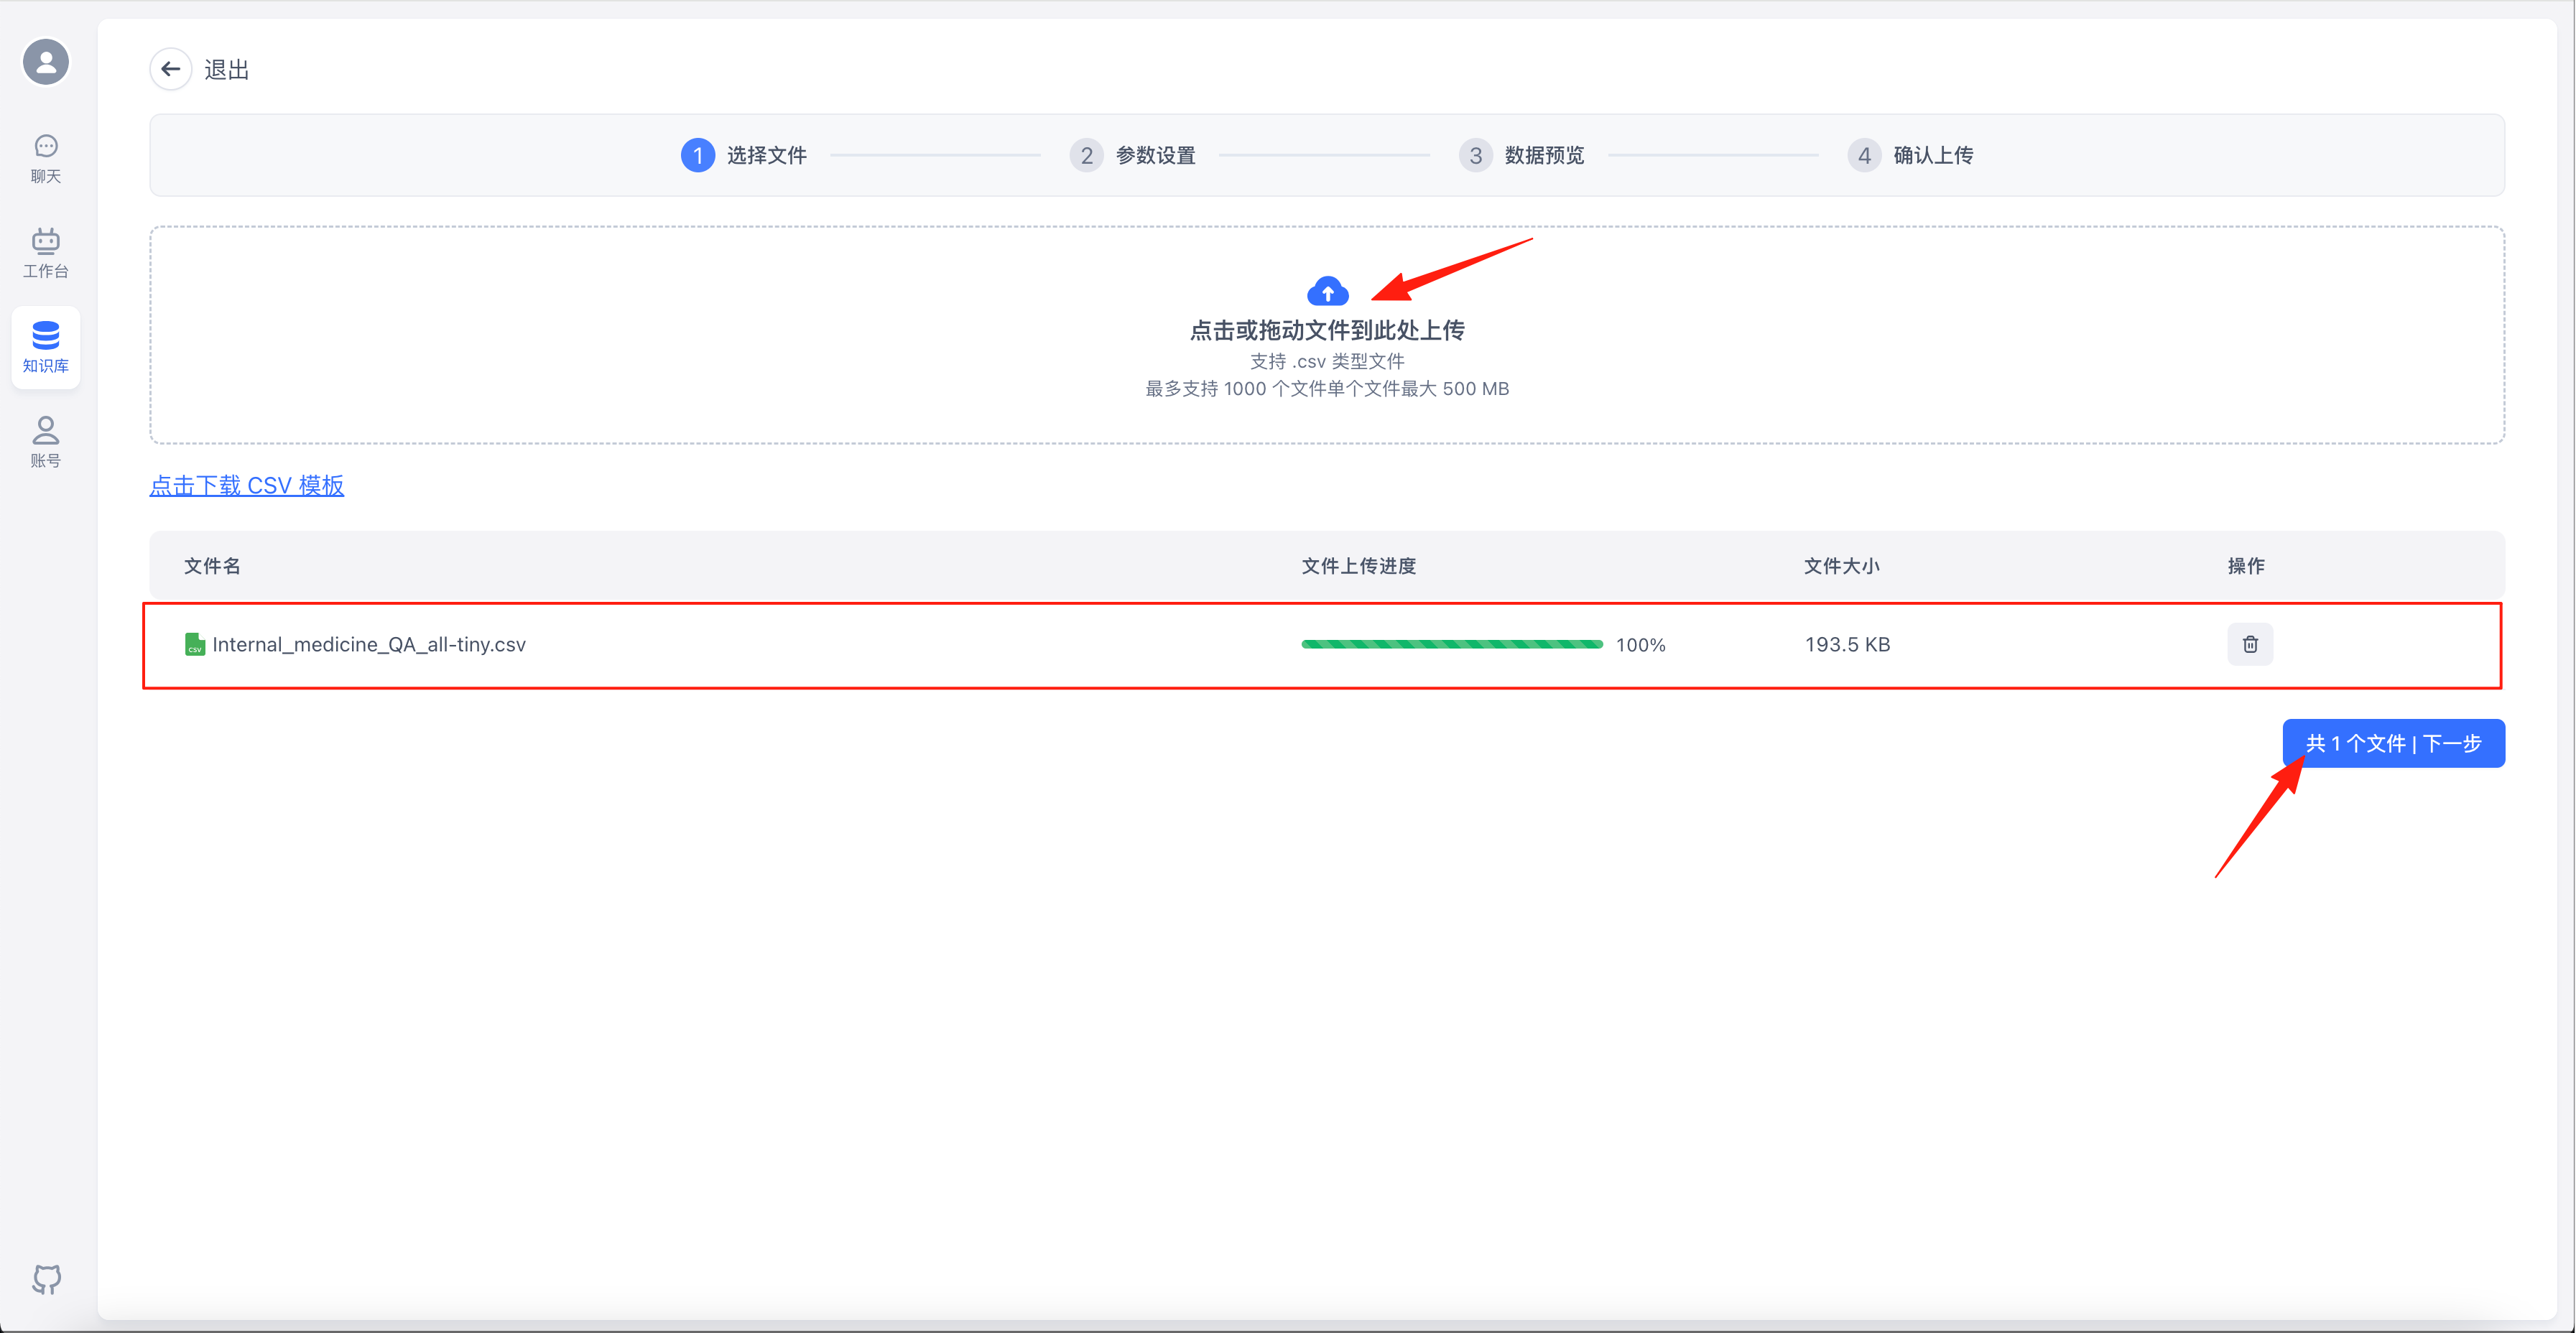Go to step 3 数据预览

pyautogui.click(x=1522, y=155)
